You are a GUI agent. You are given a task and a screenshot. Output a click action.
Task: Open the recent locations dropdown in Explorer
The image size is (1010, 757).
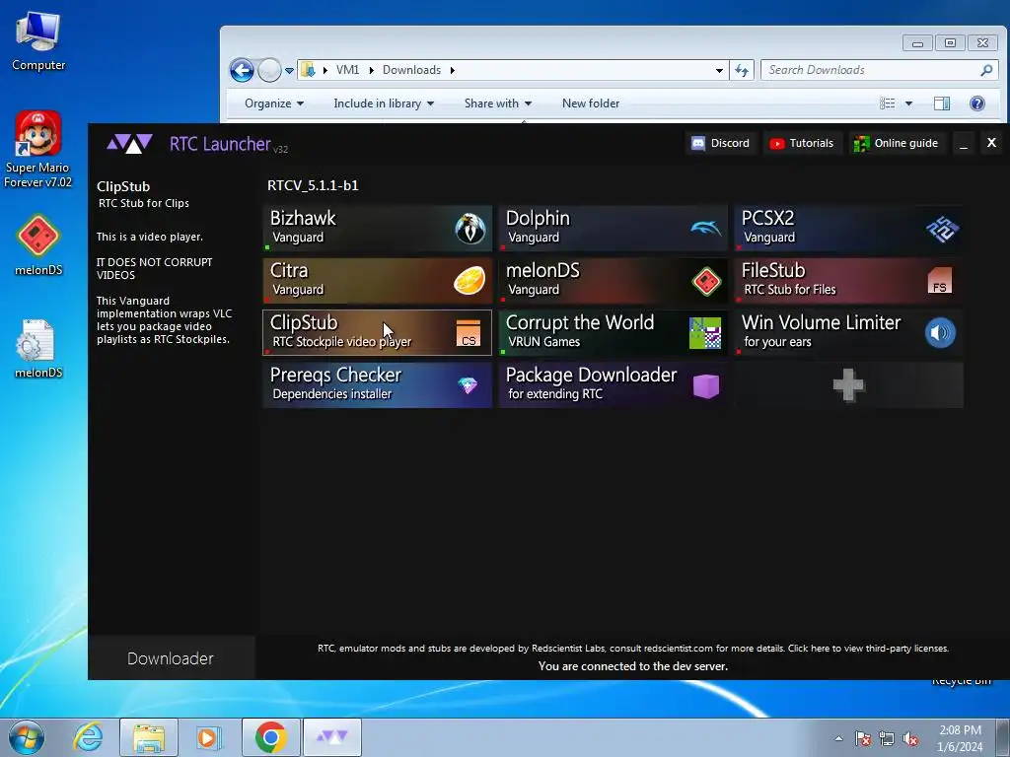pos(289,71)
